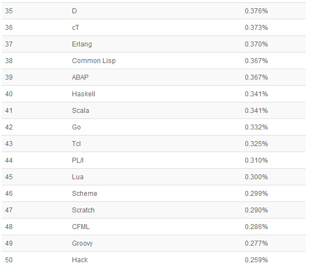
Task: Select the Haskell row
Action: (x=153, y=94)
